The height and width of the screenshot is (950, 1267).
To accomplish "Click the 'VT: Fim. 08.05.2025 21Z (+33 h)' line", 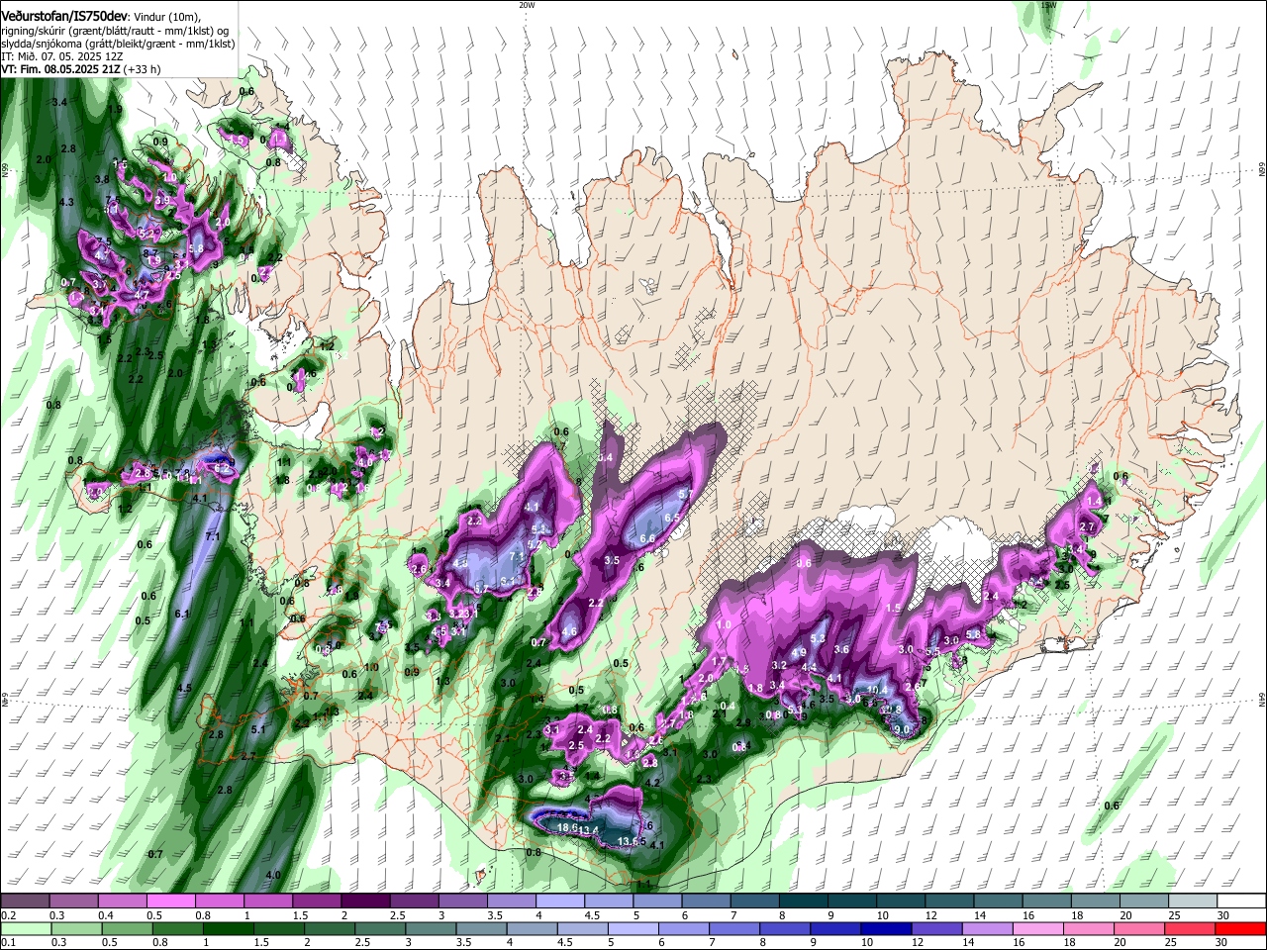I will pyautogui.click(x=80, y=69).
